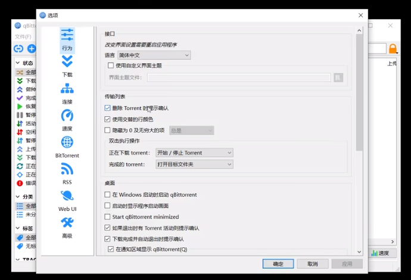The image size is (411, 280).
Task: Select the green circular-arrows checking filter icon
Action: pos(20,166)
